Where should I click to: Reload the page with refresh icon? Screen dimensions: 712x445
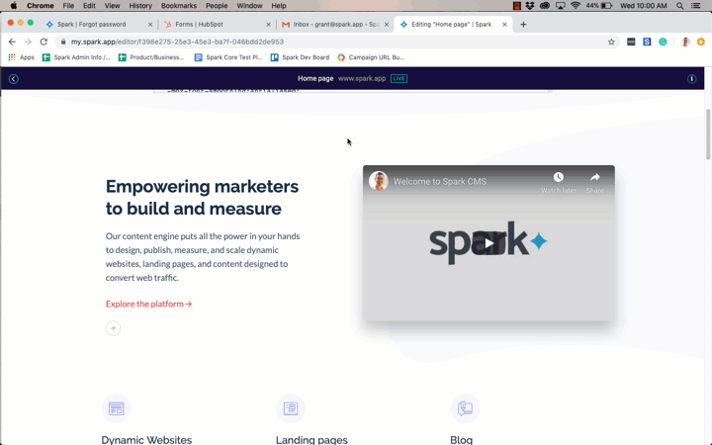pyautogui.click(x=44, y=42)
